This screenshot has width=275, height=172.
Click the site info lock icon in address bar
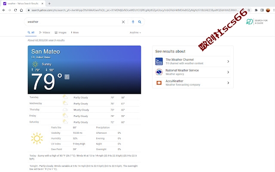coord(29,10)
